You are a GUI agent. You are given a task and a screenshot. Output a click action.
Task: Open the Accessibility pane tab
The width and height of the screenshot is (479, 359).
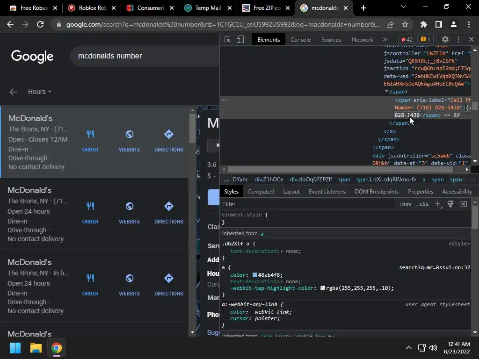point(457,191)
